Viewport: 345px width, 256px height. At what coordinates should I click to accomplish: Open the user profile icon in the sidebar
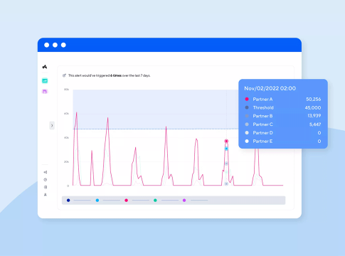coord(46,195)
